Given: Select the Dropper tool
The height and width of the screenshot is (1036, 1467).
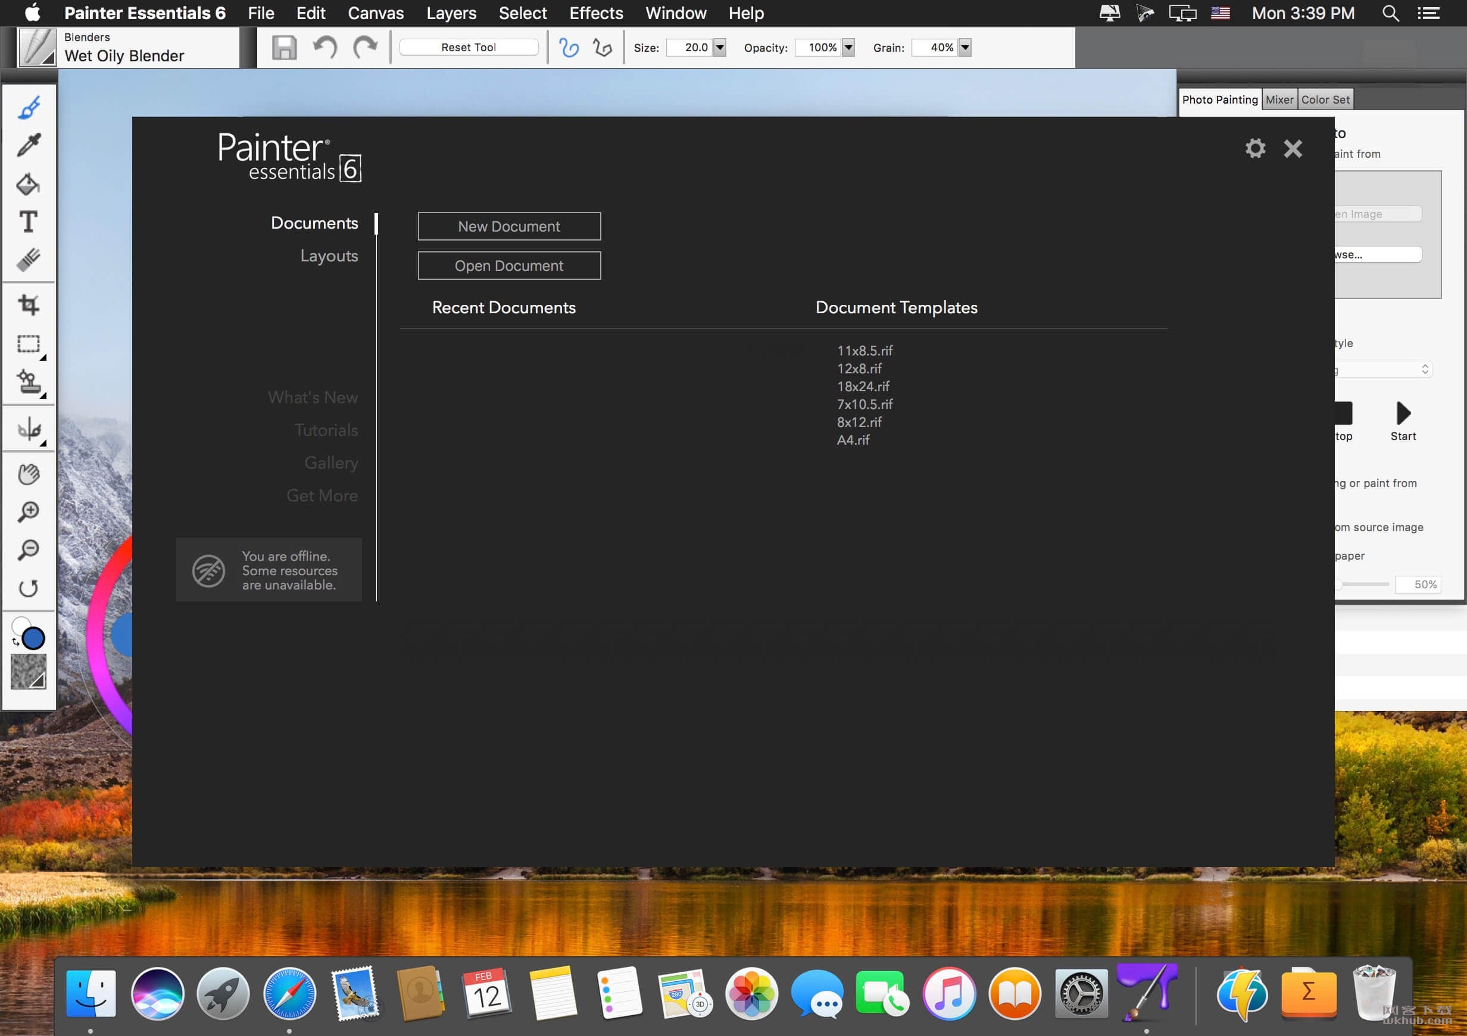Looking at the screenshot, I should [x=29, y=145].
